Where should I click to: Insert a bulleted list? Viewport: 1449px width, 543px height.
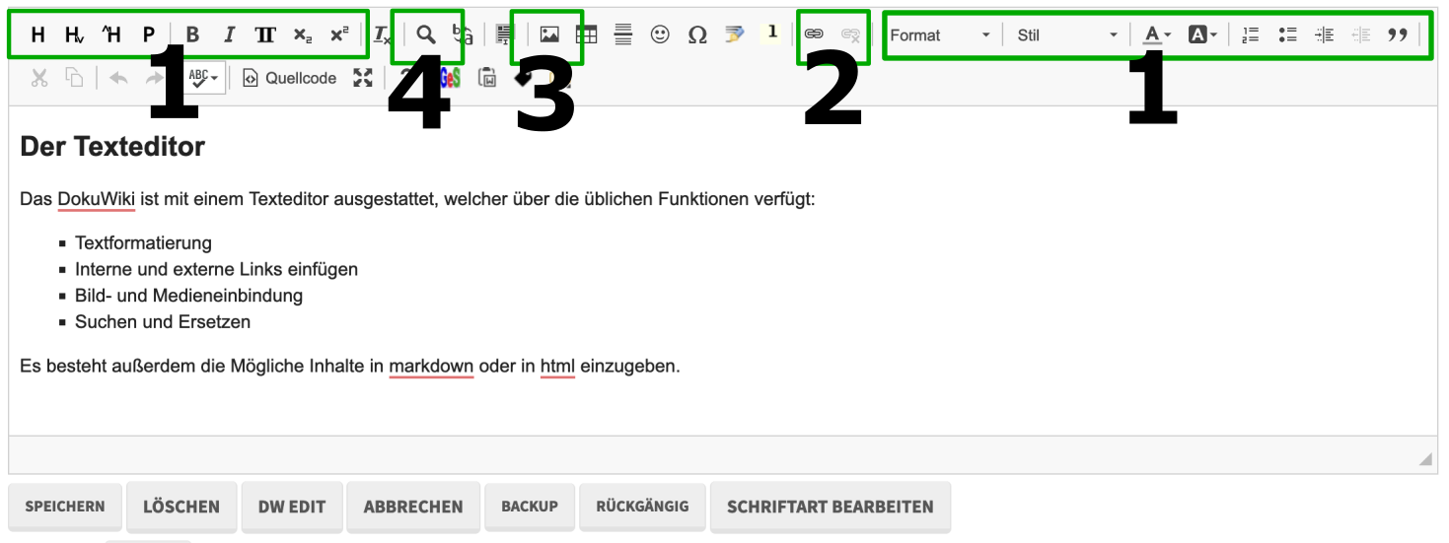[1287, 34]
